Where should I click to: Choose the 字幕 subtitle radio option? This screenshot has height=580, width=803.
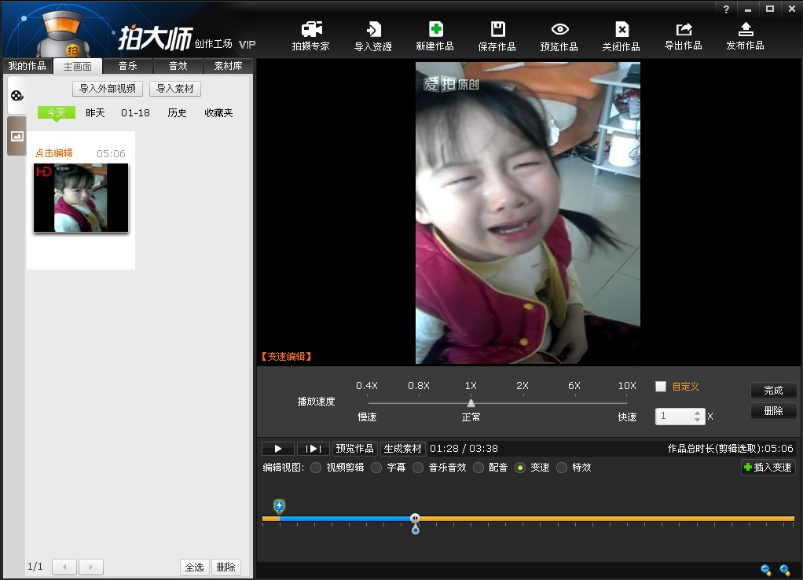pyautogui.click(x=376, y=468)
